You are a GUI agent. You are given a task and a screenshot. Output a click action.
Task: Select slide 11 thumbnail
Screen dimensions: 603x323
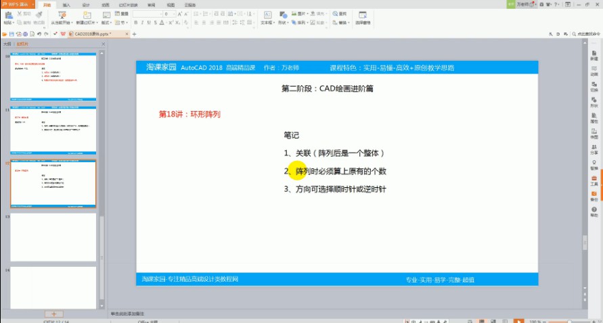click(53, 130)
